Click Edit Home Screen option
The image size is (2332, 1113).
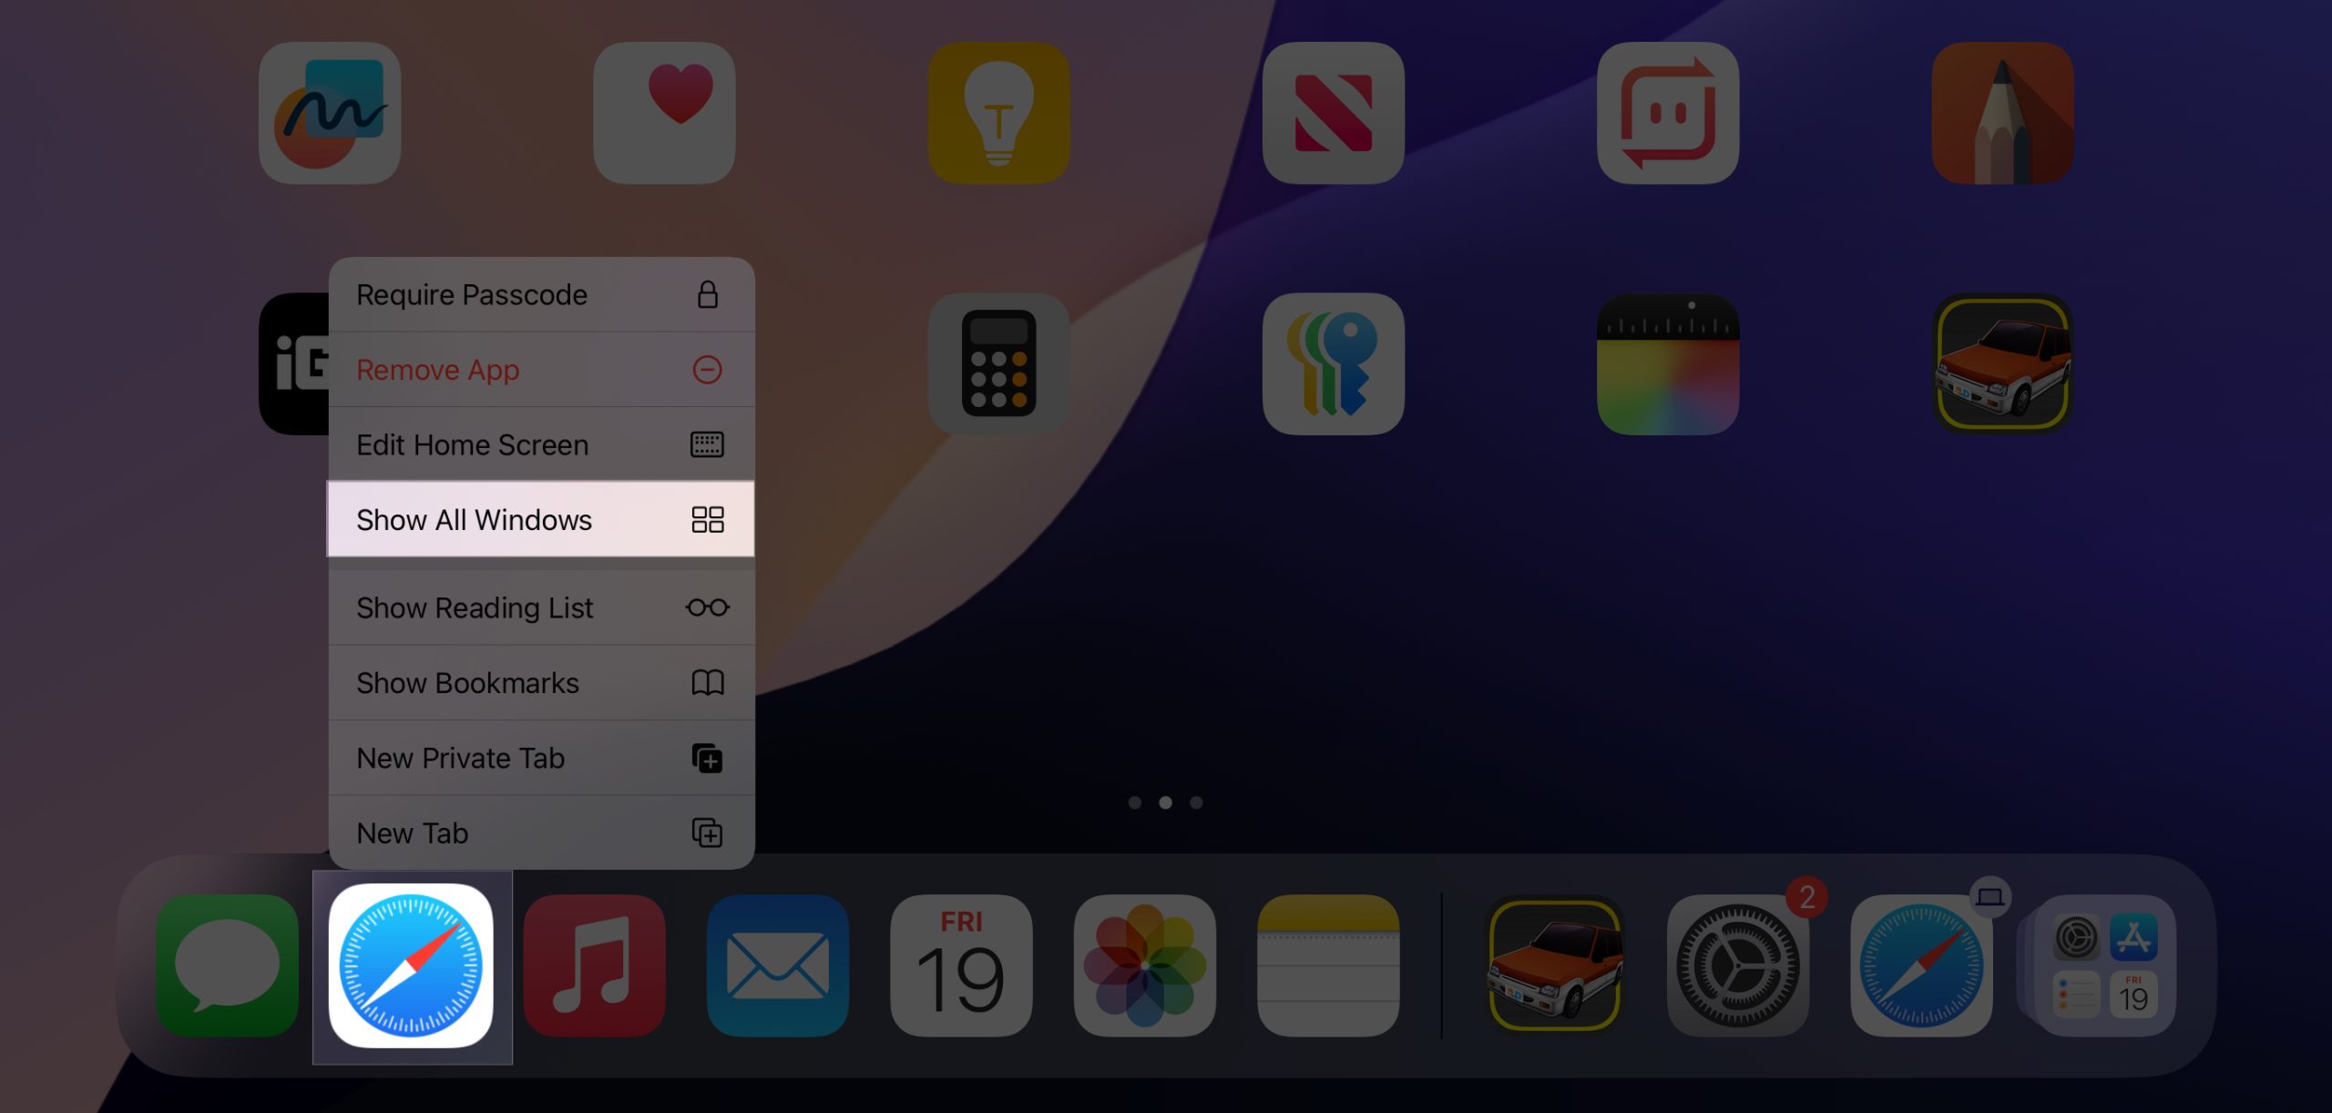point(540,444)
